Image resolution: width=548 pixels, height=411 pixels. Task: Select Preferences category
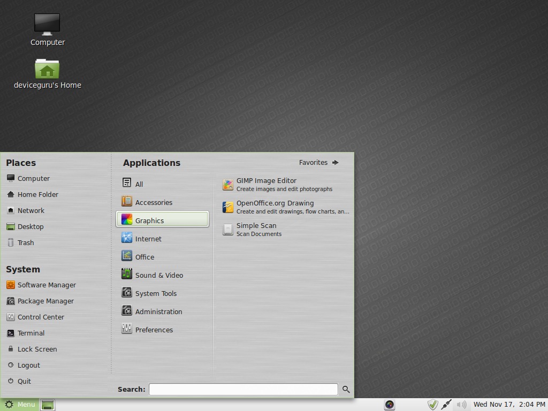[x=163, y=329]
